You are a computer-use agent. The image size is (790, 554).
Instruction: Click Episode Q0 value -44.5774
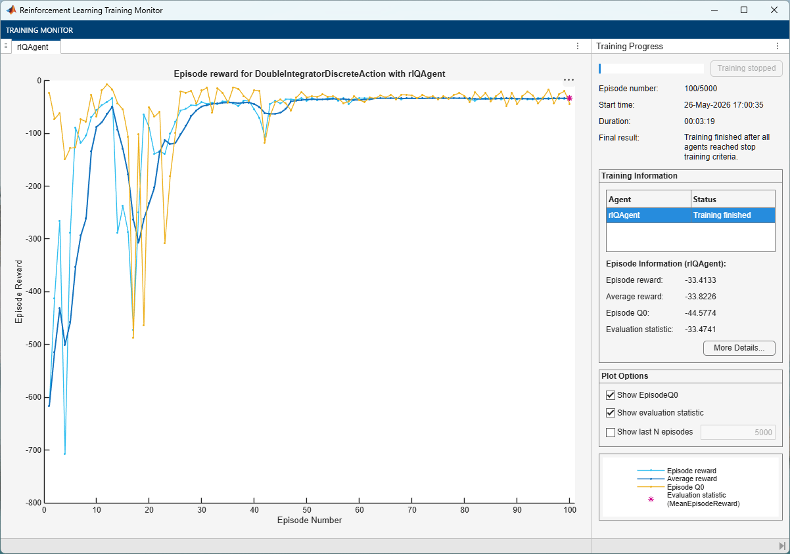pos(701,312)
